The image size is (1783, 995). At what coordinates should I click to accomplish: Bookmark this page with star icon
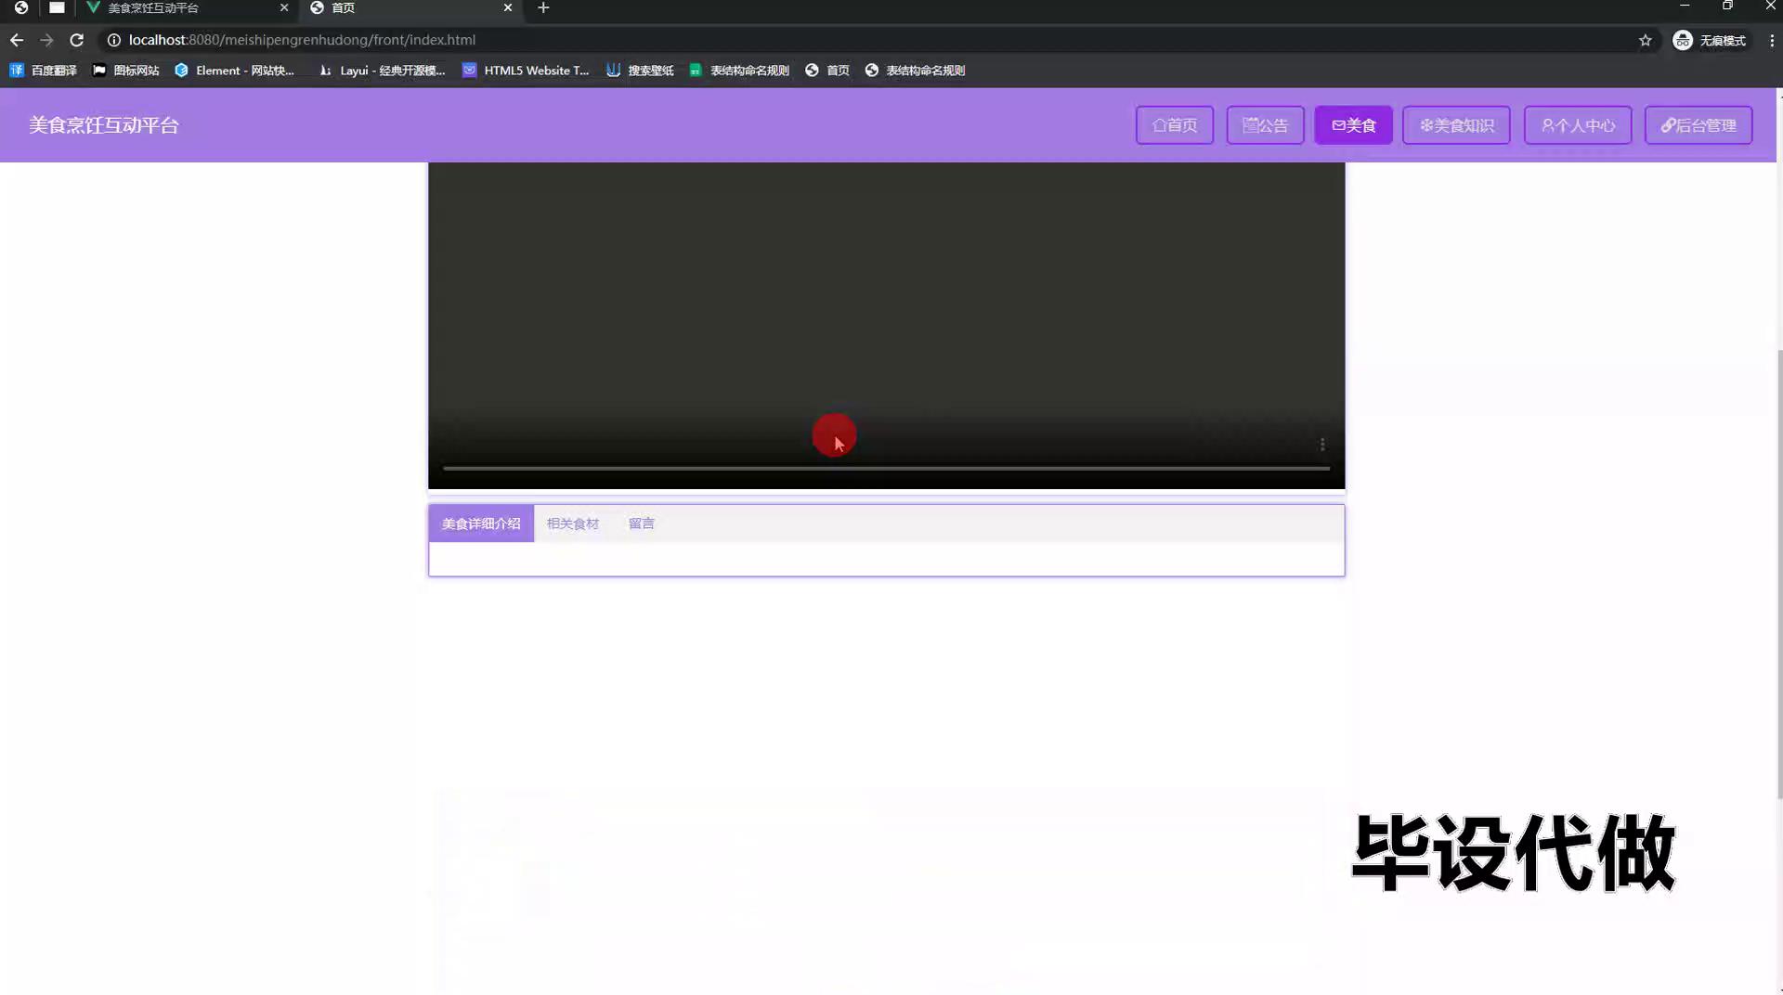1645,40
